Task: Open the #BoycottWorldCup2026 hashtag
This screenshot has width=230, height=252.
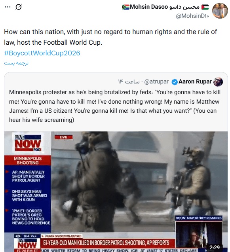Action: [42, 53]
